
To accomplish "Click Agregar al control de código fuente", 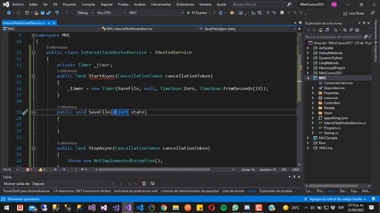I will (x=335, y=199).
